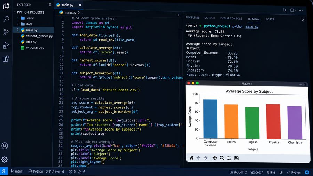Click the Figure 1 Home reset view icon
This screenshot has width=313, height=176.
click(191, 158)
